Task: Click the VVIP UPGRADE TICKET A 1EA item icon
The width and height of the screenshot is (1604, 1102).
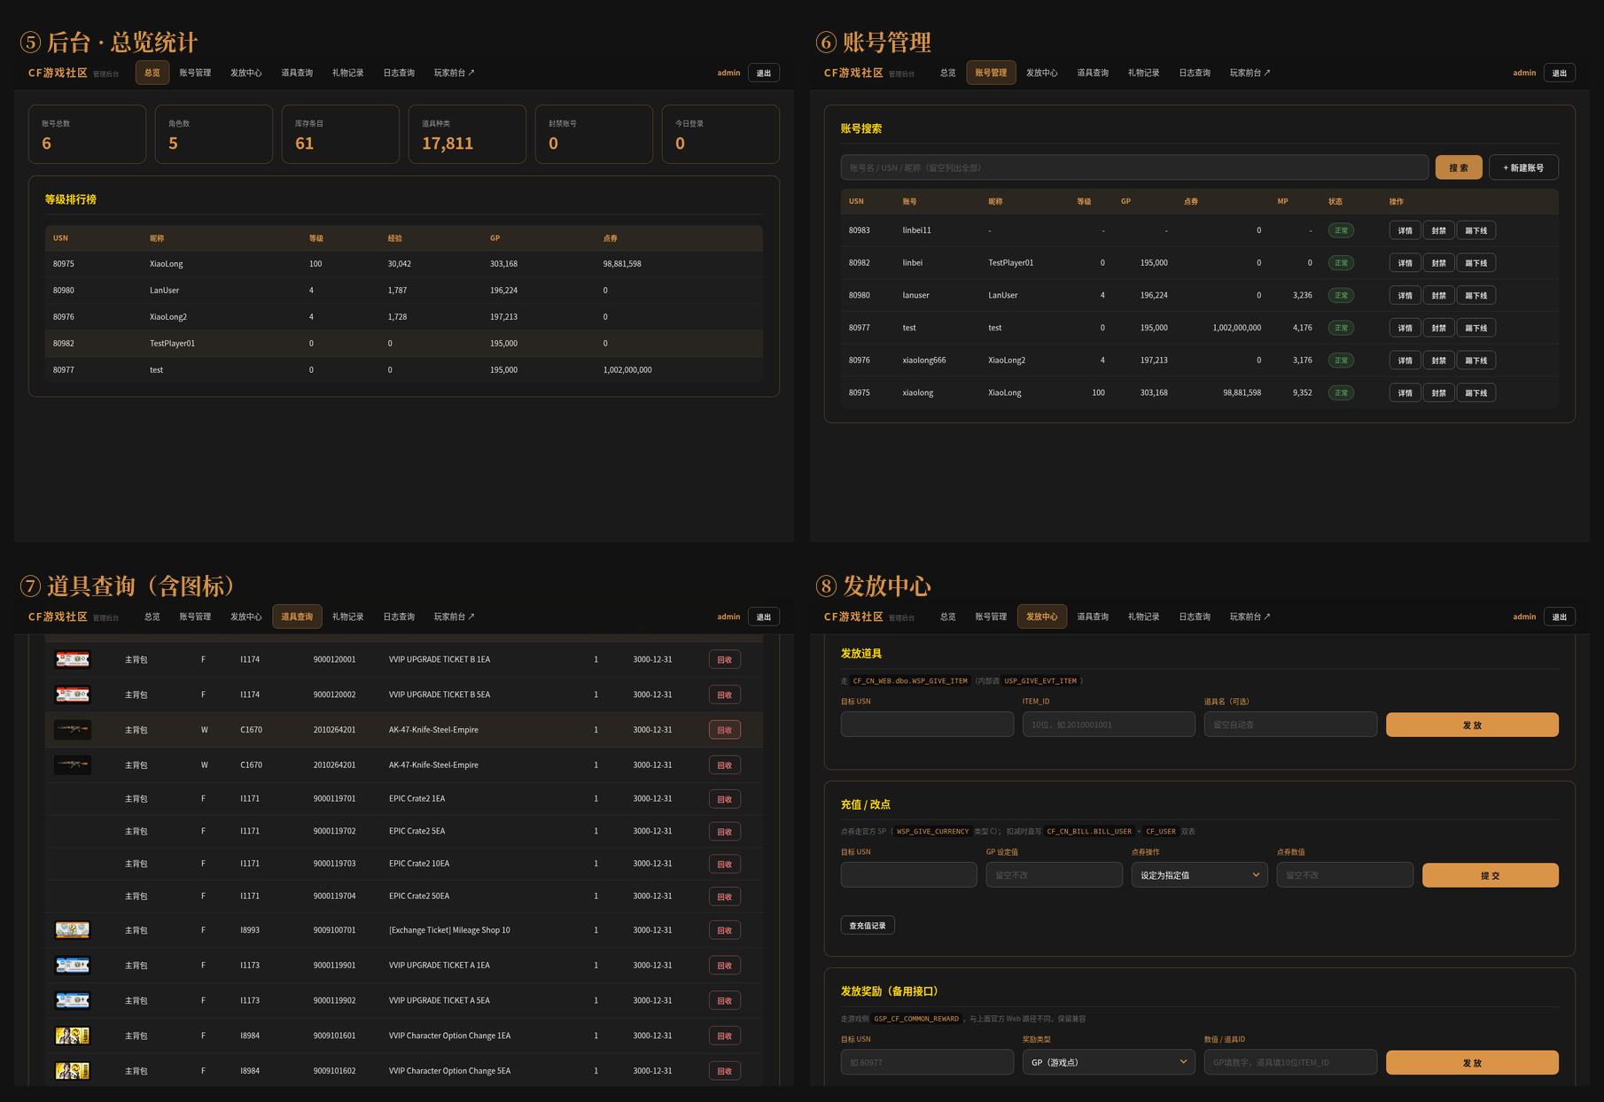Action: [73, 965]
